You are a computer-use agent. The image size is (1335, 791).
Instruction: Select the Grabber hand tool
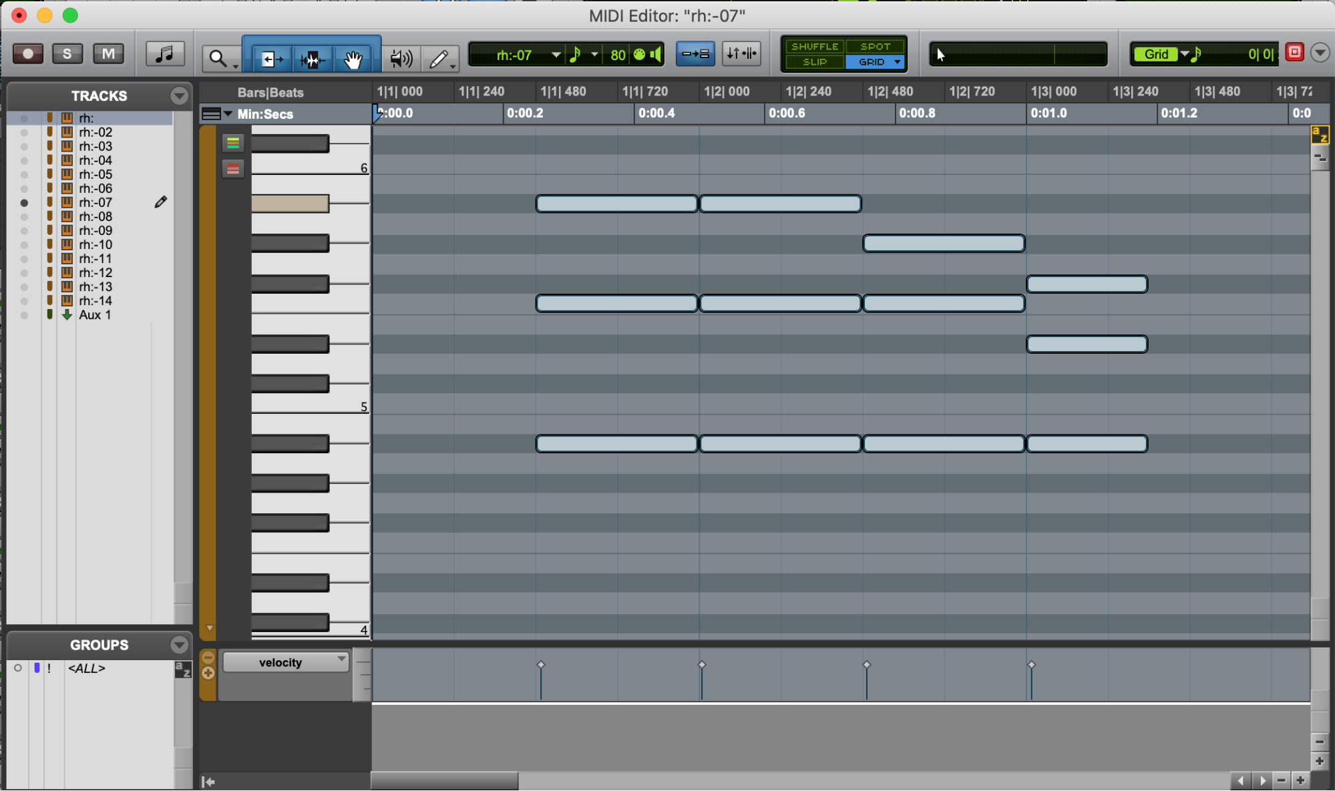[x=353, y=59]
